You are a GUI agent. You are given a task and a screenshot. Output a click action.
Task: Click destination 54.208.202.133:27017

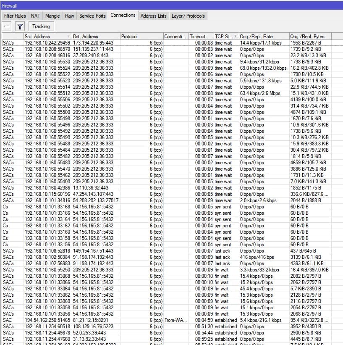(96, 200)
